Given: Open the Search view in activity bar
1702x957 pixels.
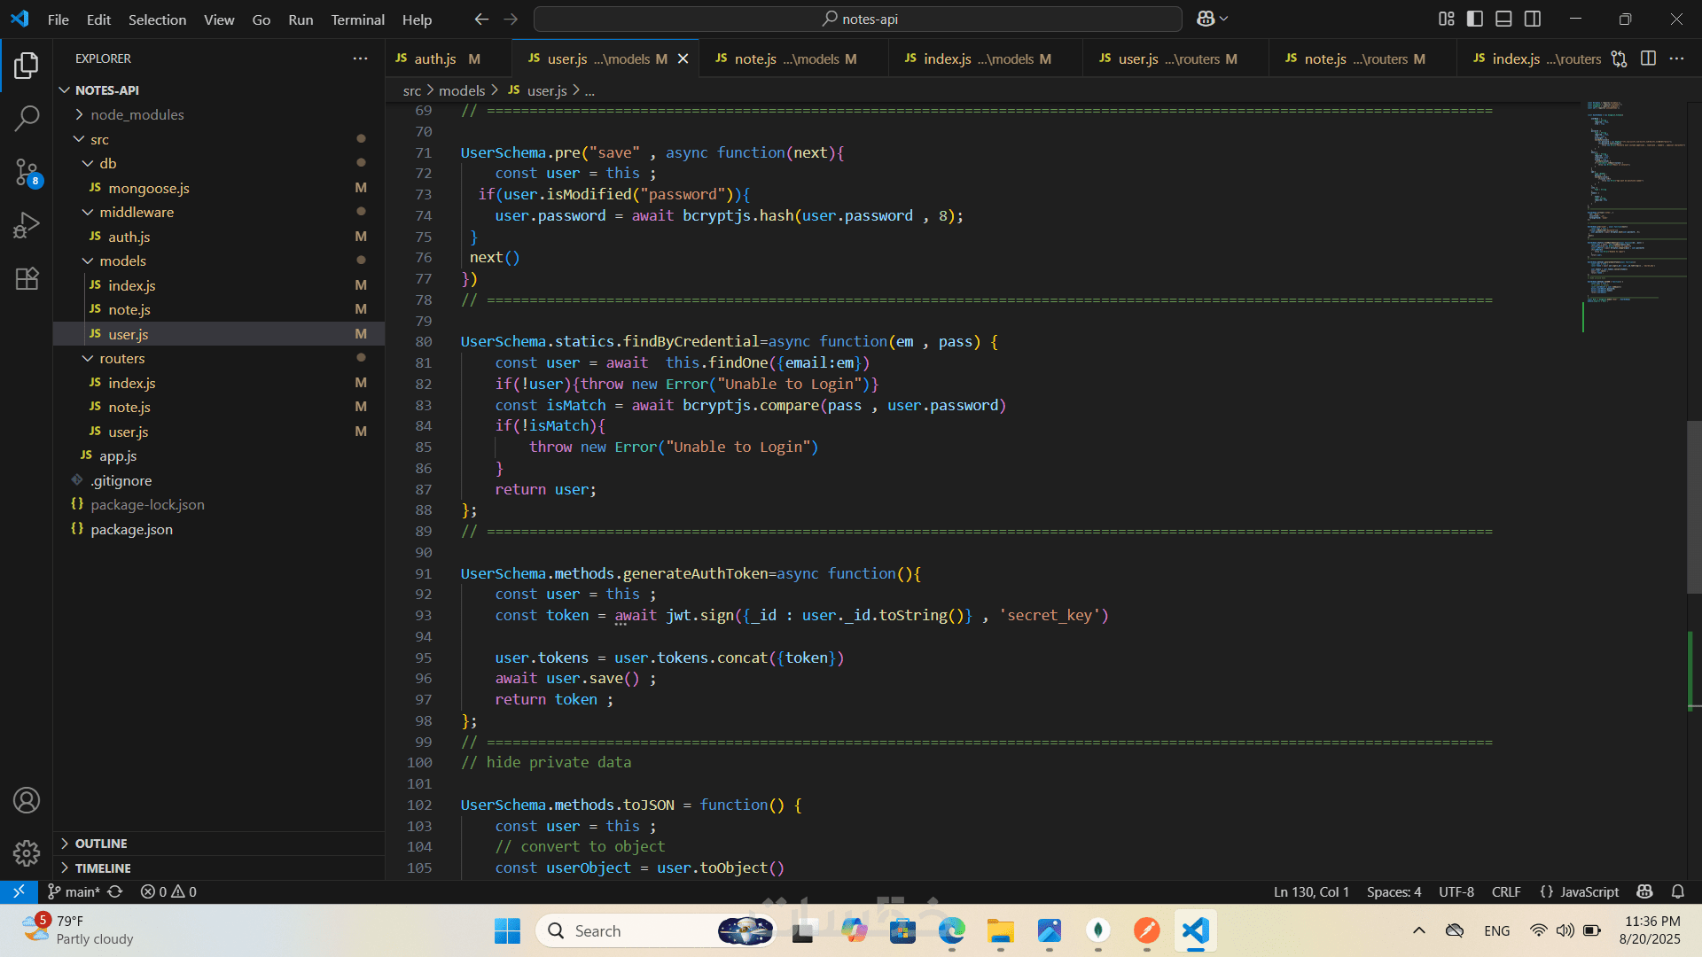Looking at the screenshot, I should point(27,118).
